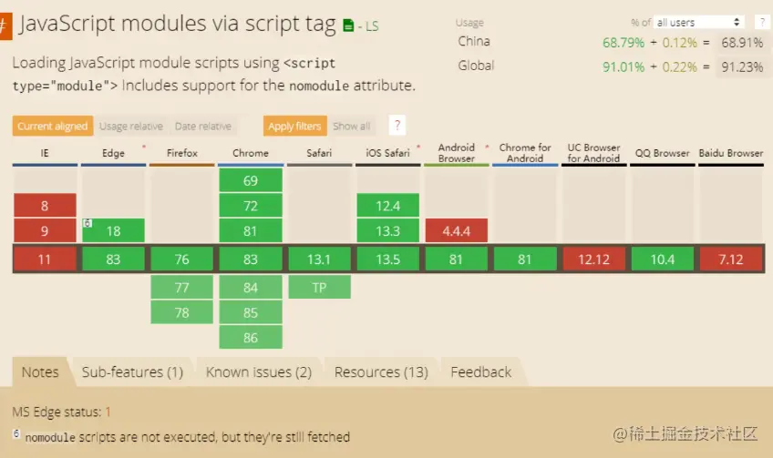Image resolution: width=773 pixels, height=458 pixels.
Task: Select the iOS Safari 13.5 cell
Action: [388, 259]
